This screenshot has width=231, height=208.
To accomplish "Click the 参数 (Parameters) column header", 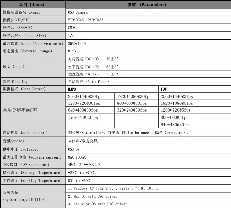I will point(147,5).
